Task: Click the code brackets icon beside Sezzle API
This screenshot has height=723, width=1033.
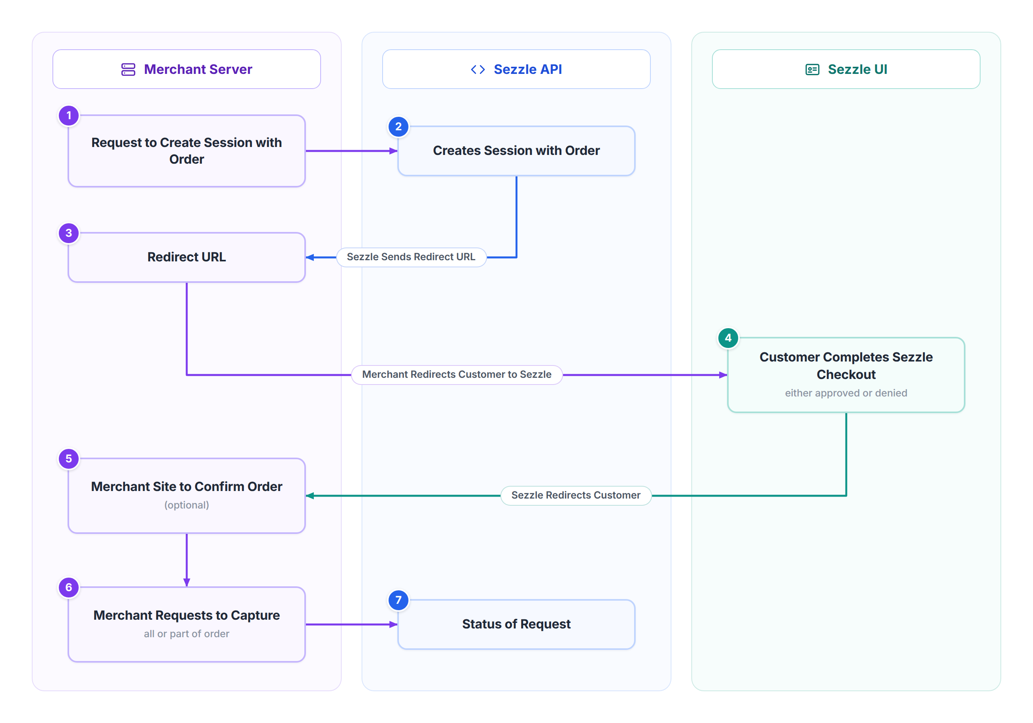Action: point(478,70)
